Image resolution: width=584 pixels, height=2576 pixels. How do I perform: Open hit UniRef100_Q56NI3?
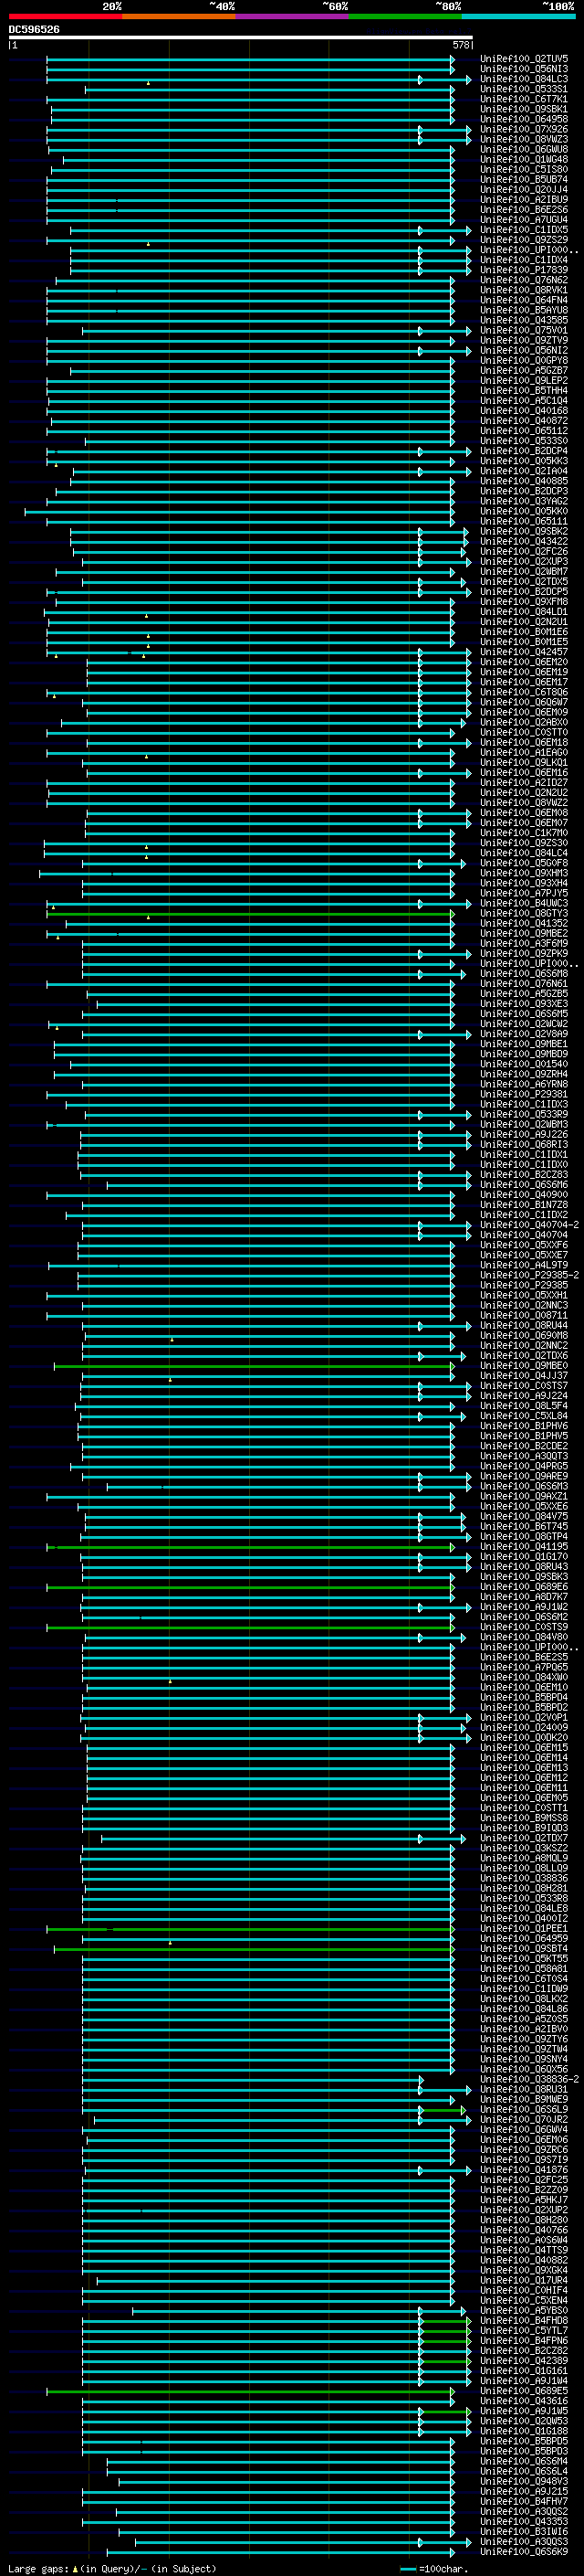click(x=524, y=69)
